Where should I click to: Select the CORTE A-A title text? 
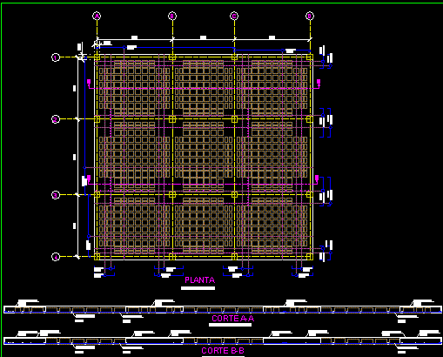pyautogui.click(x=233, y=319)
